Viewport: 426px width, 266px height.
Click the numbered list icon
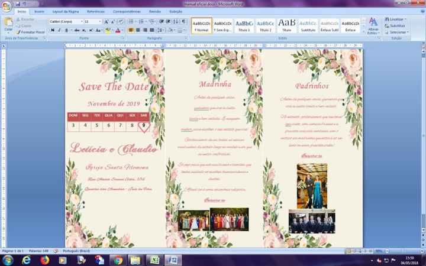pos(141,21)
